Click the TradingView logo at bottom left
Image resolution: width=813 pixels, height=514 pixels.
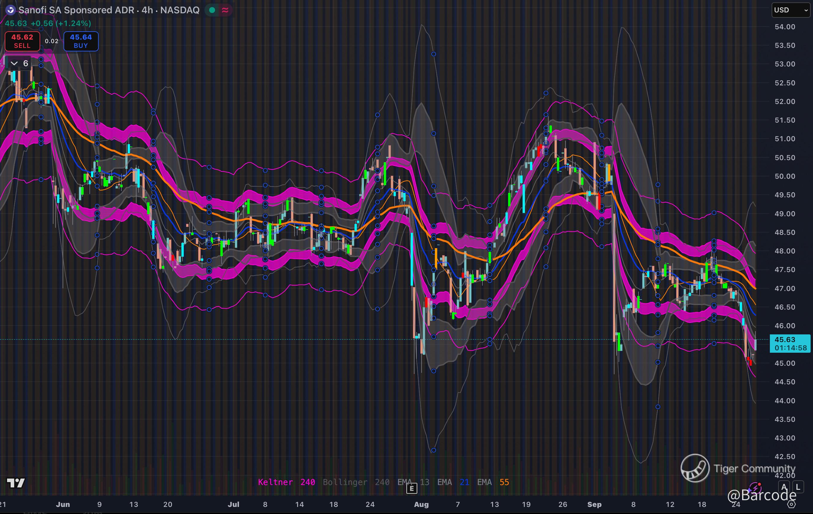click(x=16, y=483)
